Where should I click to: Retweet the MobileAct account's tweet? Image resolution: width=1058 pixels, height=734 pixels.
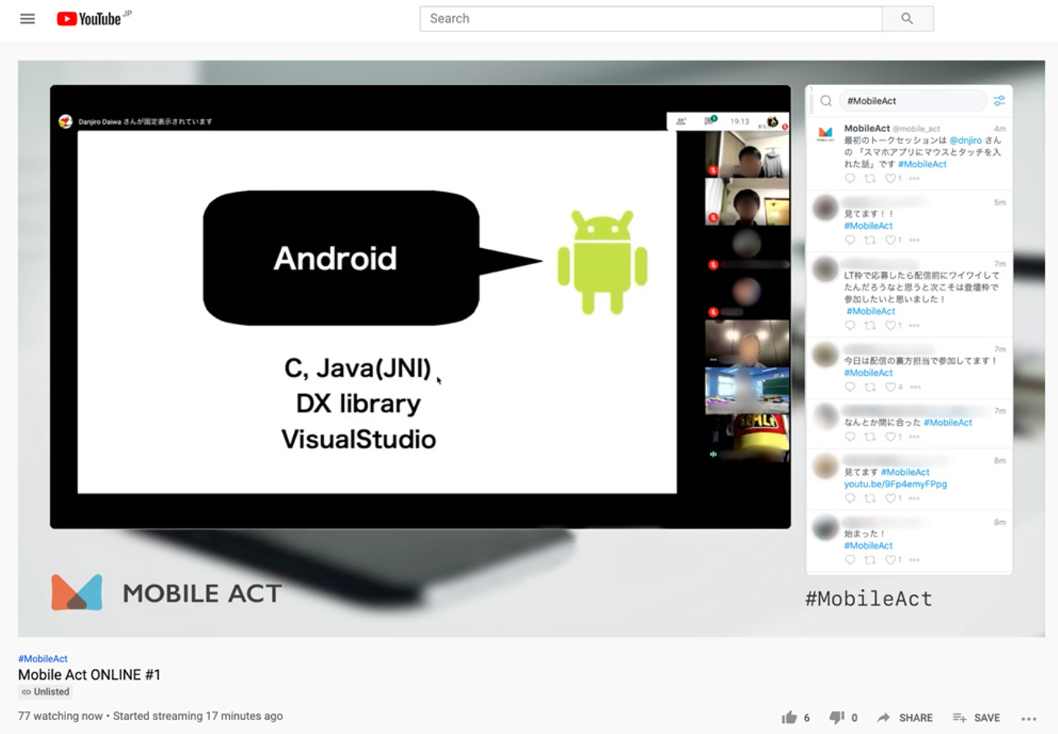[870, 178]
